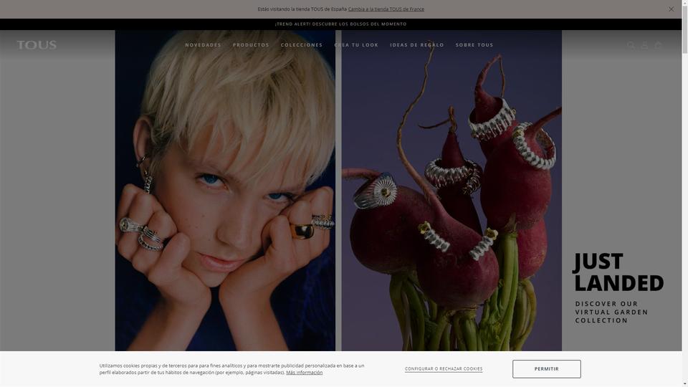Close the store location banner

672,9
